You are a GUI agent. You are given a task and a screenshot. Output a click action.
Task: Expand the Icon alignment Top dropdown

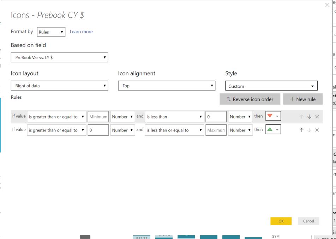point(167,86)
